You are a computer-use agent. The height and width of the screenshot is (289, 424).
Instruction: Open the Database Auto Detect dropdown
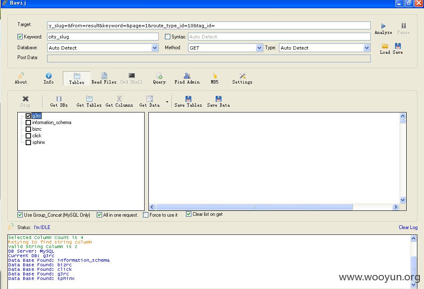pyautogui.click(x=155, y=48)
